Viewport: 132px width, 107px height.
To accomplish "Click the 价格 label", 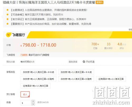I will point(9,45).
